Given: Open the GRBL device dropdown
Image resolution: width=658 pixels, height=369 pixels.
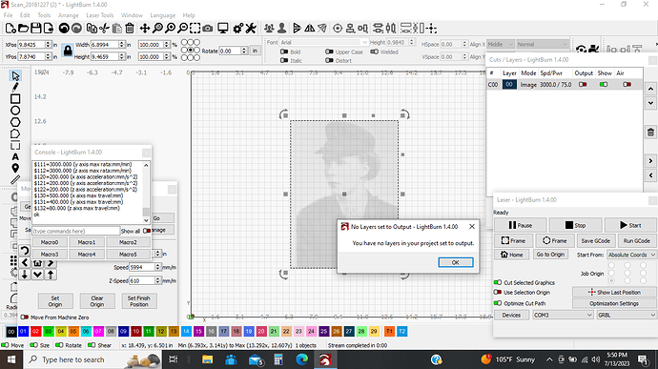Looking at the screenshot, I should (x=627, y=315).
